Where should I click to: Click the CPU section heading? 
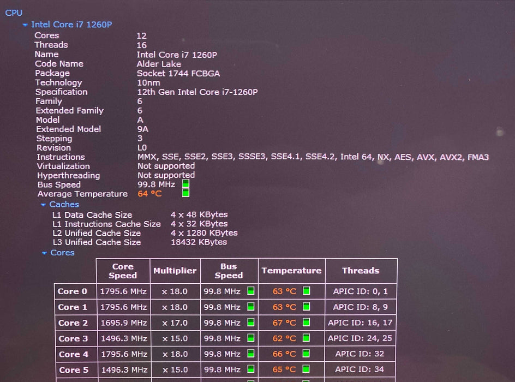pos(14,13)
